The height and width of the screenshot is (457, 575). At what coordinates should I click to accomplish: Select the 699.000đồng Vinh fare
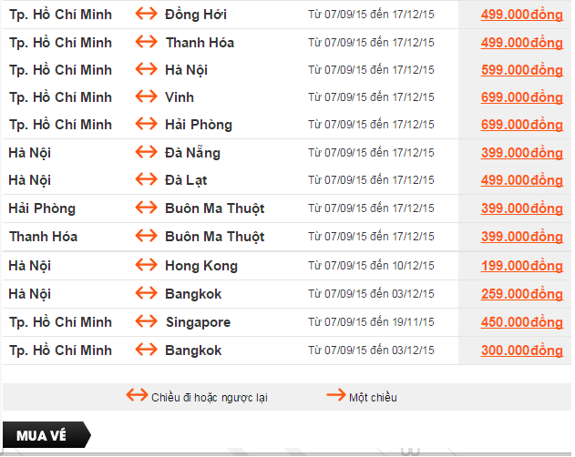pos(522,97)
